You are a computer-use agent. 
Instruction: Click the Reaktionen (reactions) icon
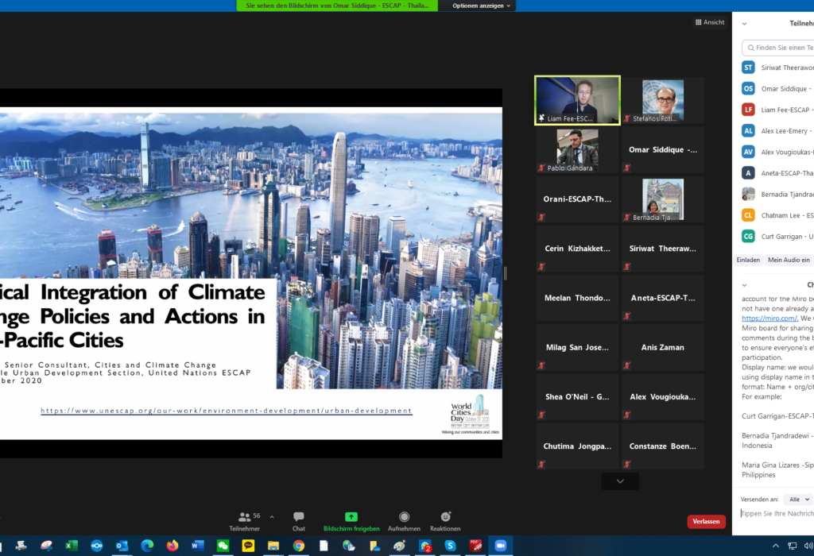[x=445, y=517]
